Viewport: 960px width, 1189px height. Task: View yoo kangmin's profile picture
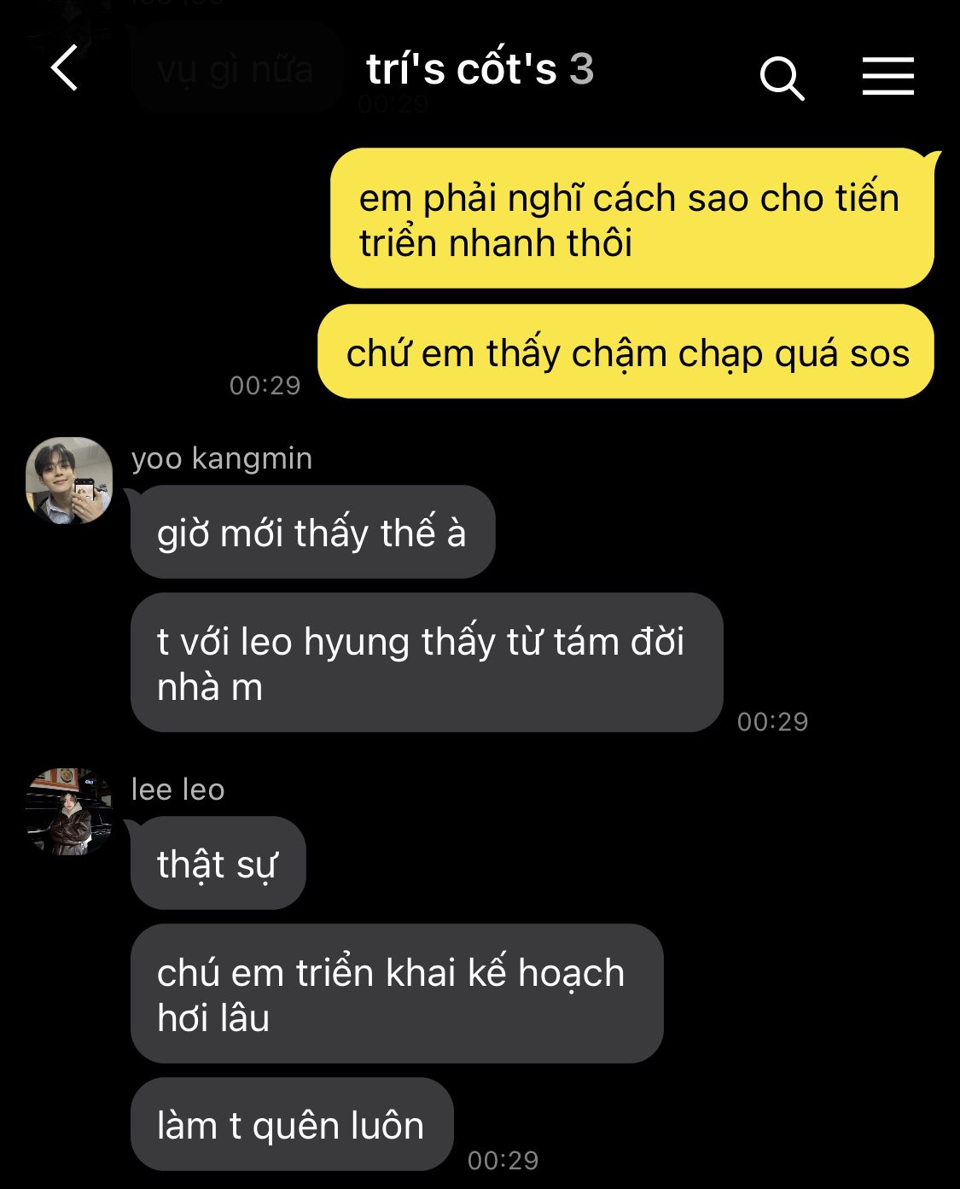point(69,481)
